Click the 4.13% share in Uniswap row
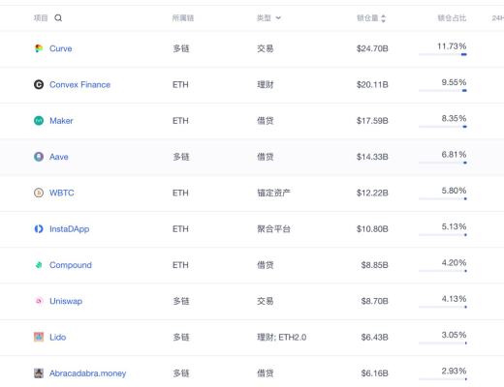Image resolution: width=504 pixels, height=387 pixels. (454, 299)
